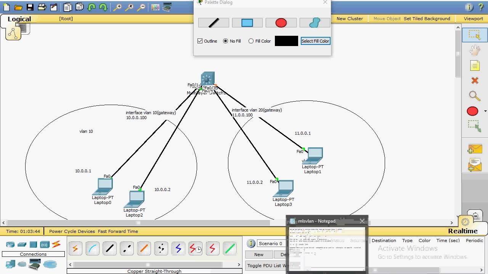Screen dimensions: 488x274
Task: Undo the last action with green arrow
Action: tap(91, 7)
